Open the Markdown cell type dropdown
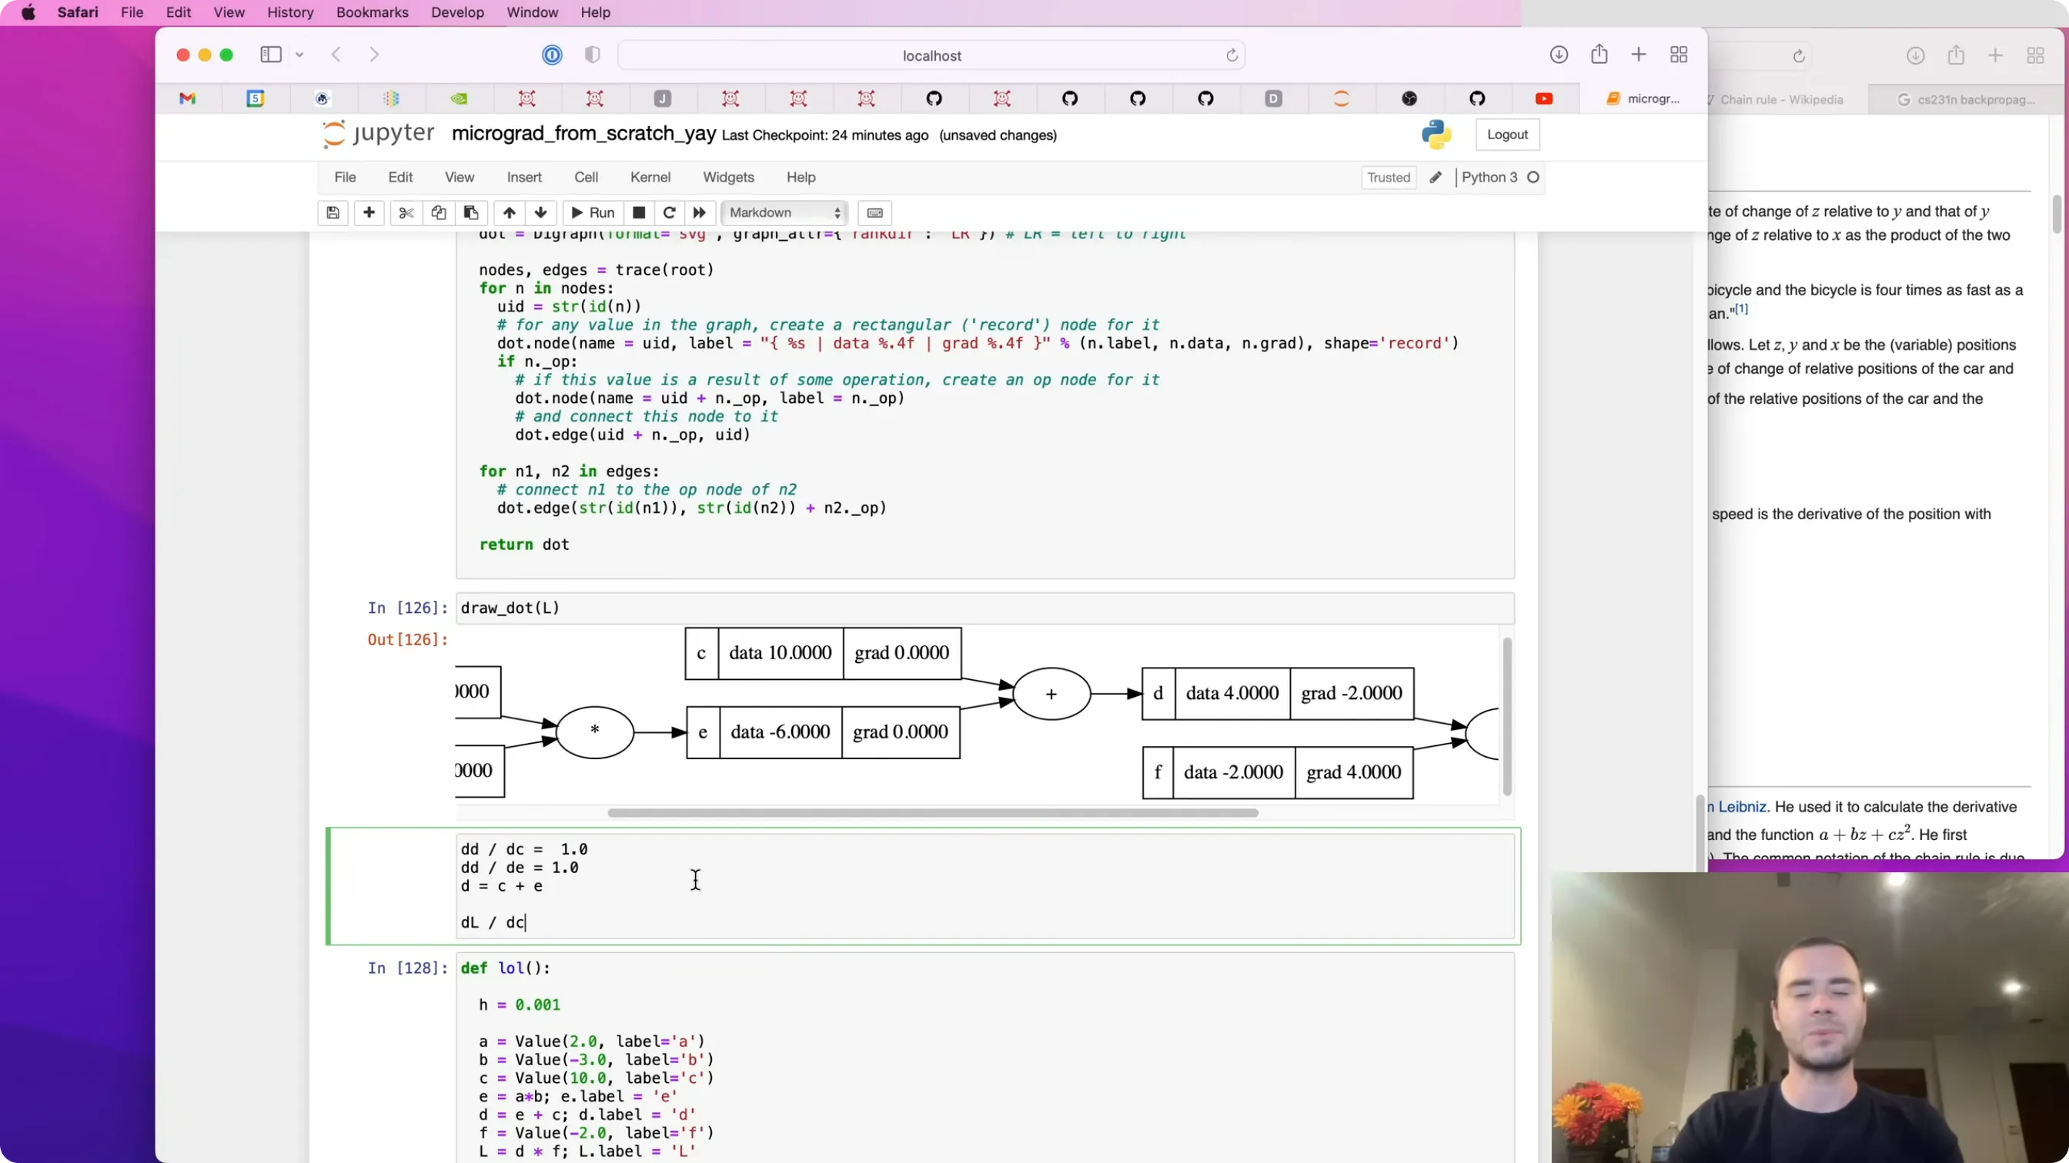The image size is (2069, 1163). 784,213
